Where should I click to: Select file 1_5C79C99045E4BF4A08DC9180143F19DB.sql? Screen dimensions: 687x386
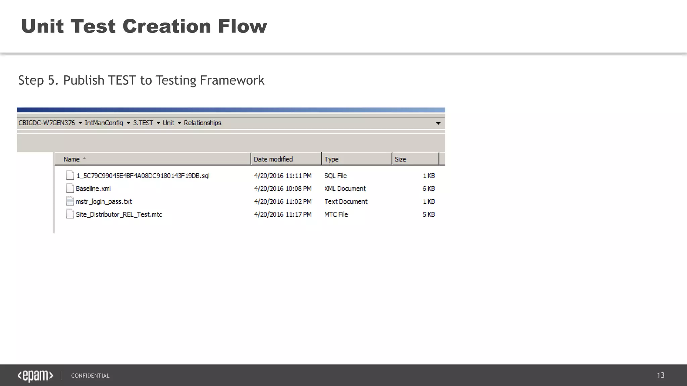[x=143, y=176]
